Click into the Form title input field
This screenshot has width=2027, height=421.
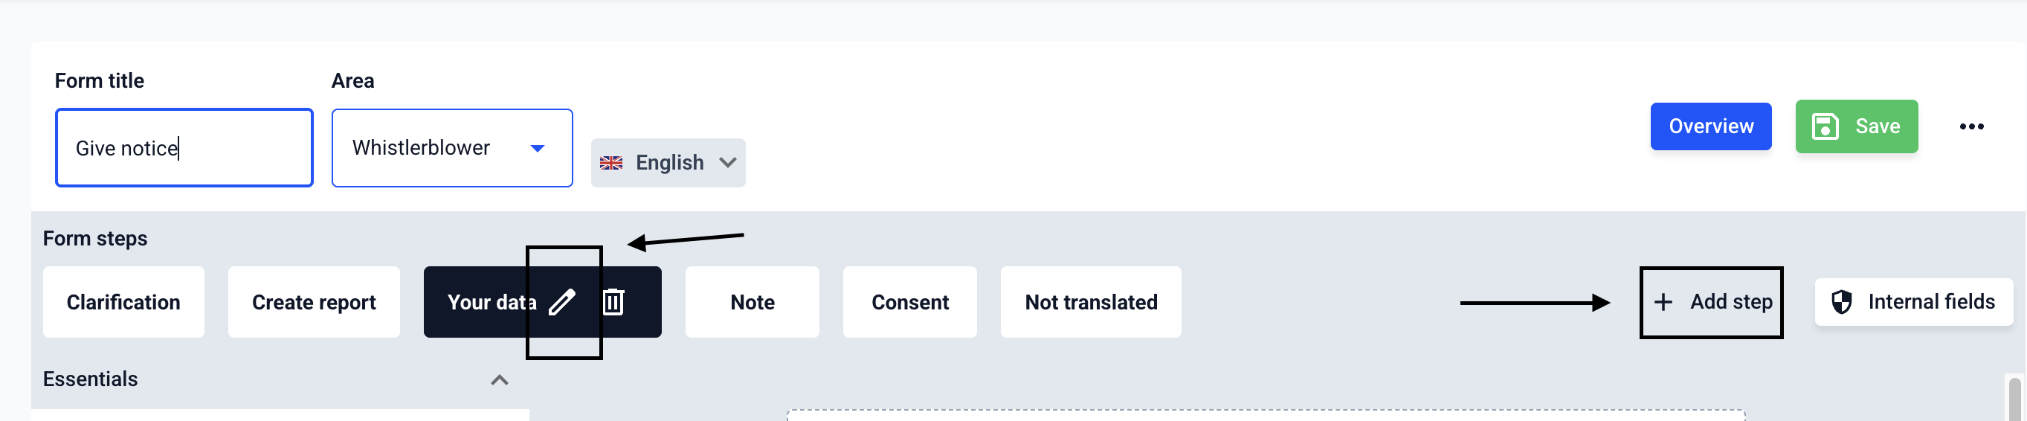point(184,148)
